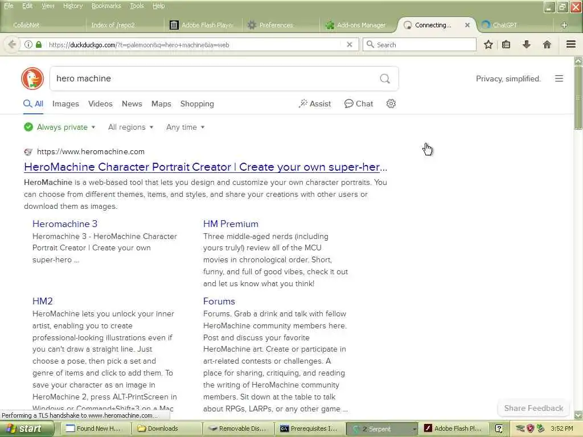Click the magnifier search icon in DuckDuckGo box

pos(385,79)
